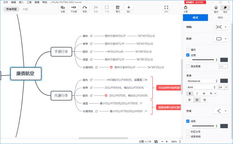Screen dimensions: 233x144
Task: Click the greyed-out boundary (dashed rectangle) toolbar icon
Action: (107, 7)
